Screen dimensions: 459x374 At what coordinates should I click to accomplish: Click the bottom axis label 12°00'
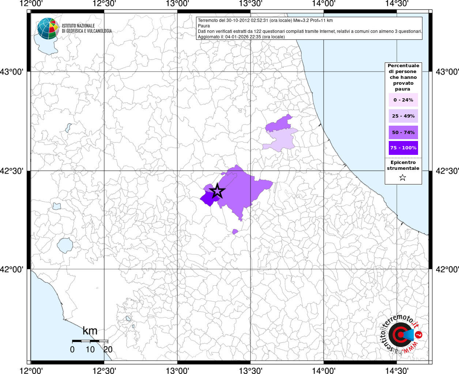point(31,371)
